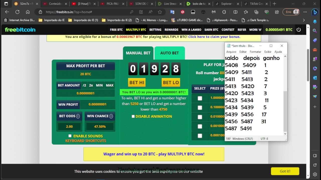Open the sidebar shopping tag icon
The height and width of the screenshot is (180, 321).
315,40
